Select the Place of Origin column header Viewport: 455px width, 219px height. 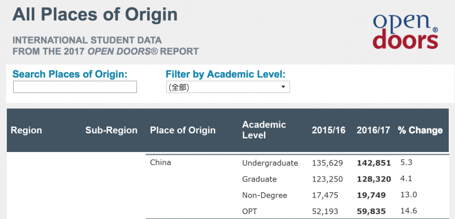tap(183, 130)
